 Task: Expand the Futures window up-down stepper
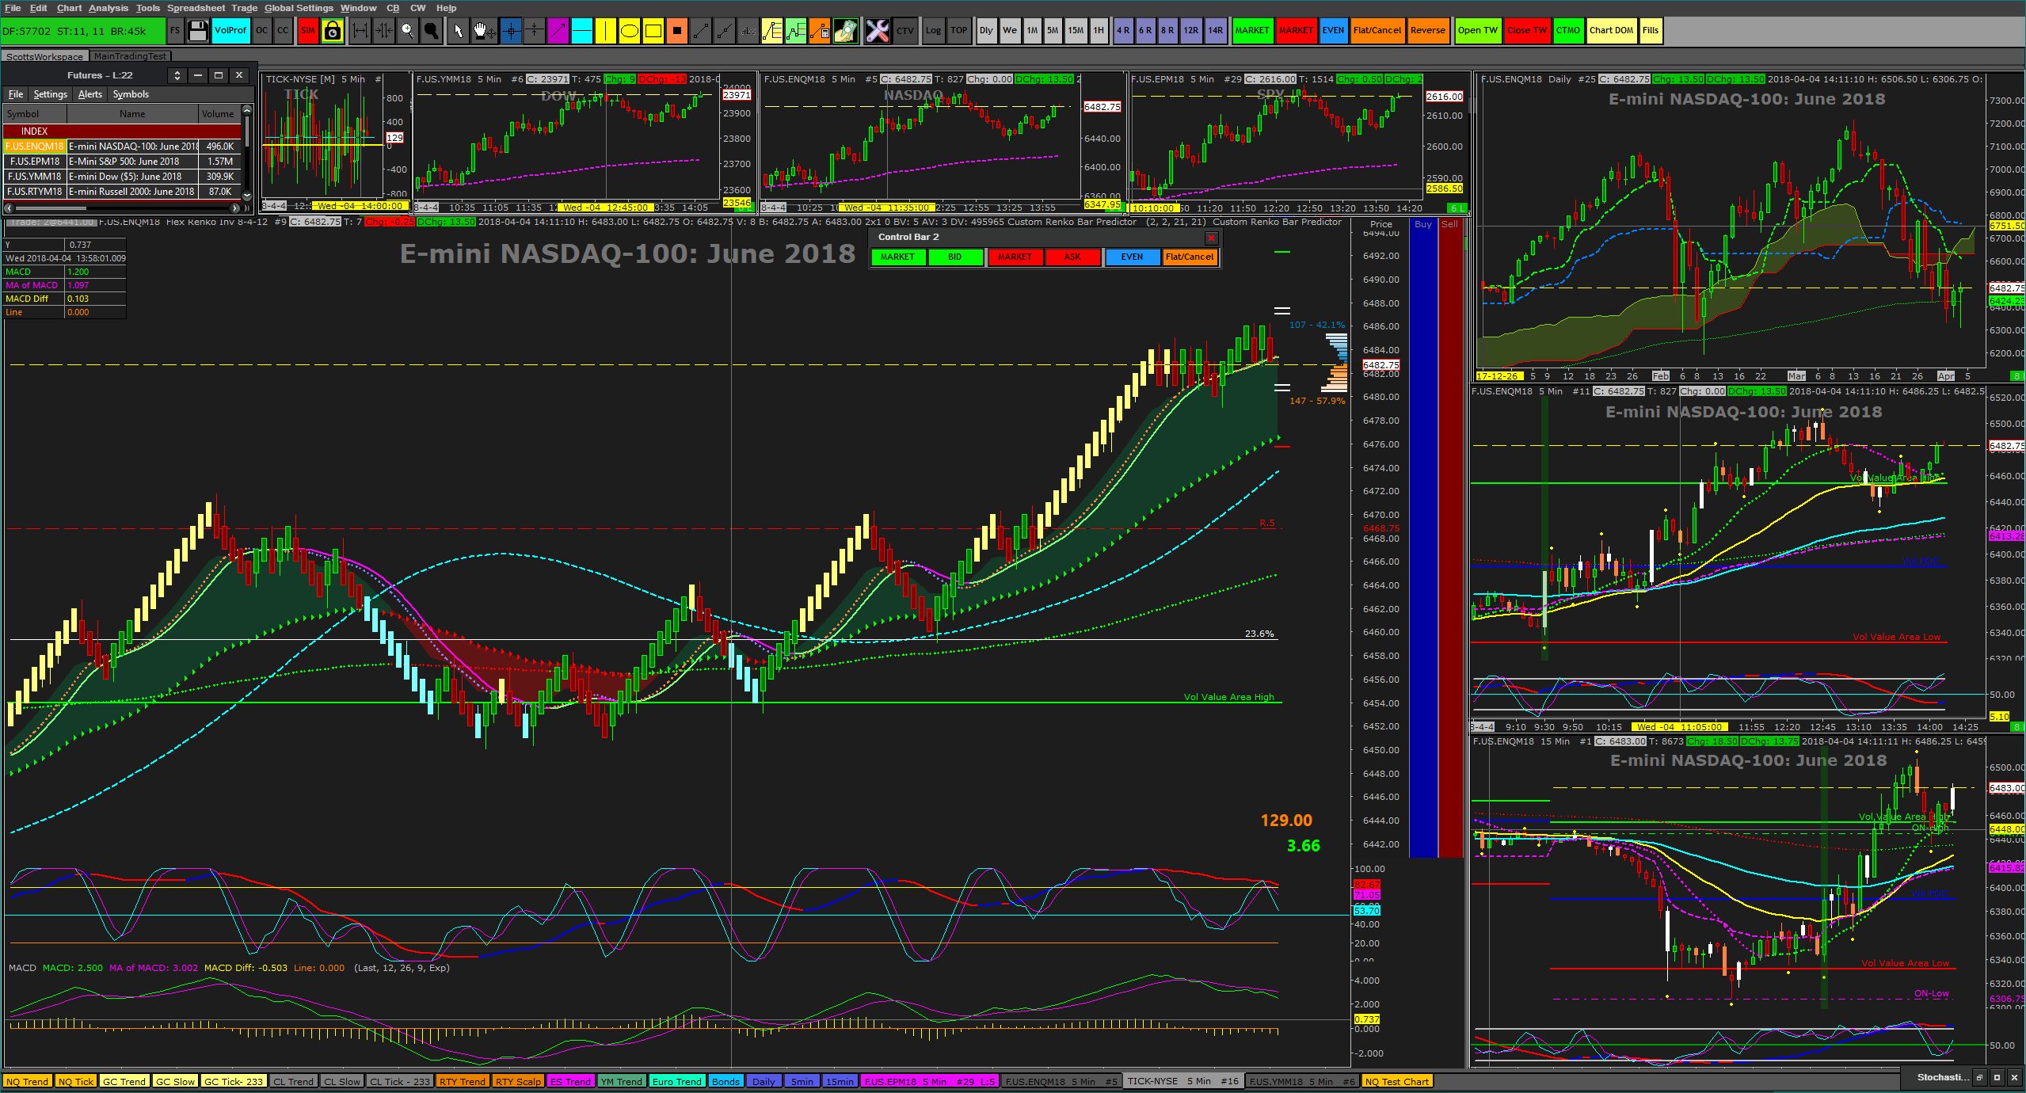(x=177, y=75)
